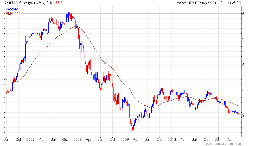The width and height of the screenshot is (255, 146).
Task: Click the '6' price axis label
Action: pyautogui.click(x=243, y=14)
